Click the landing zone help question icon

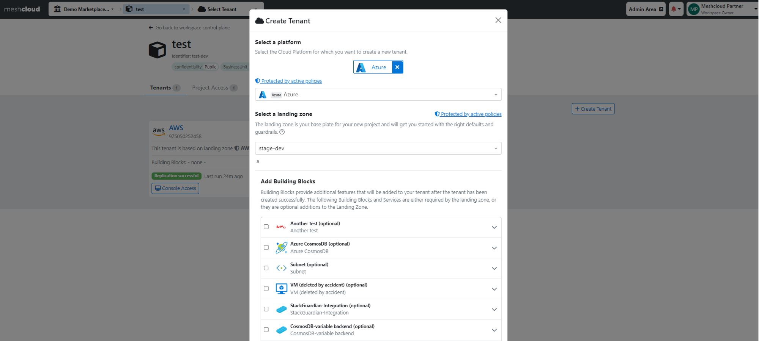(x=282, y=132)
